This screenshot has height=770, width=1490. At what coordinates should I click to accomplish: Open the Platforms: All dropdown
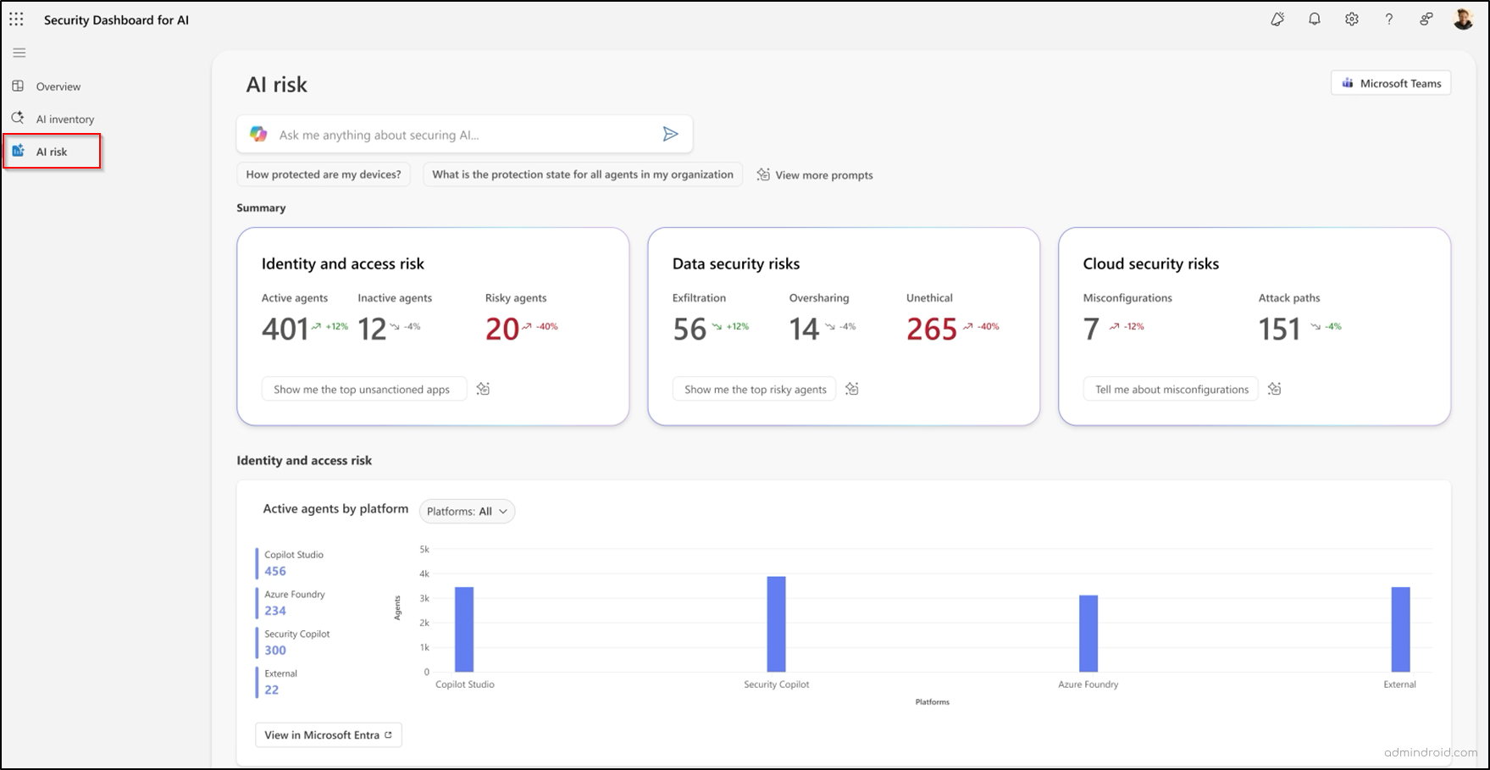[466, 511]
